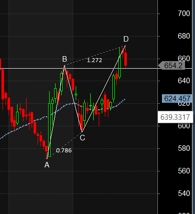Click the 540 price axis label

[184, 193]
